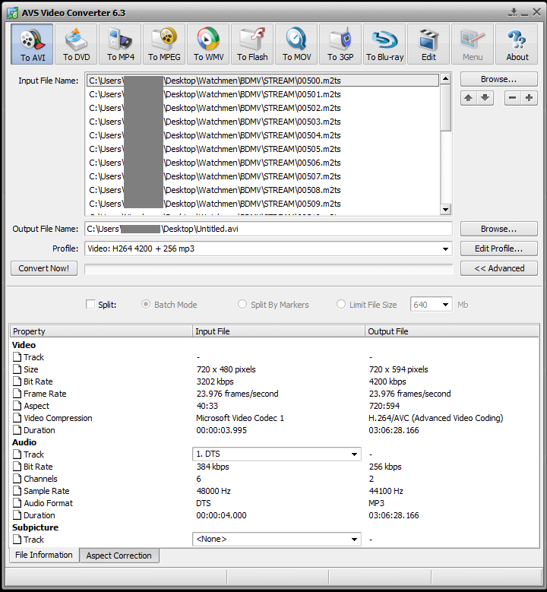Open the About help icon
The height and width of the screenshot is (592, 547).
[x=517, y=44]
